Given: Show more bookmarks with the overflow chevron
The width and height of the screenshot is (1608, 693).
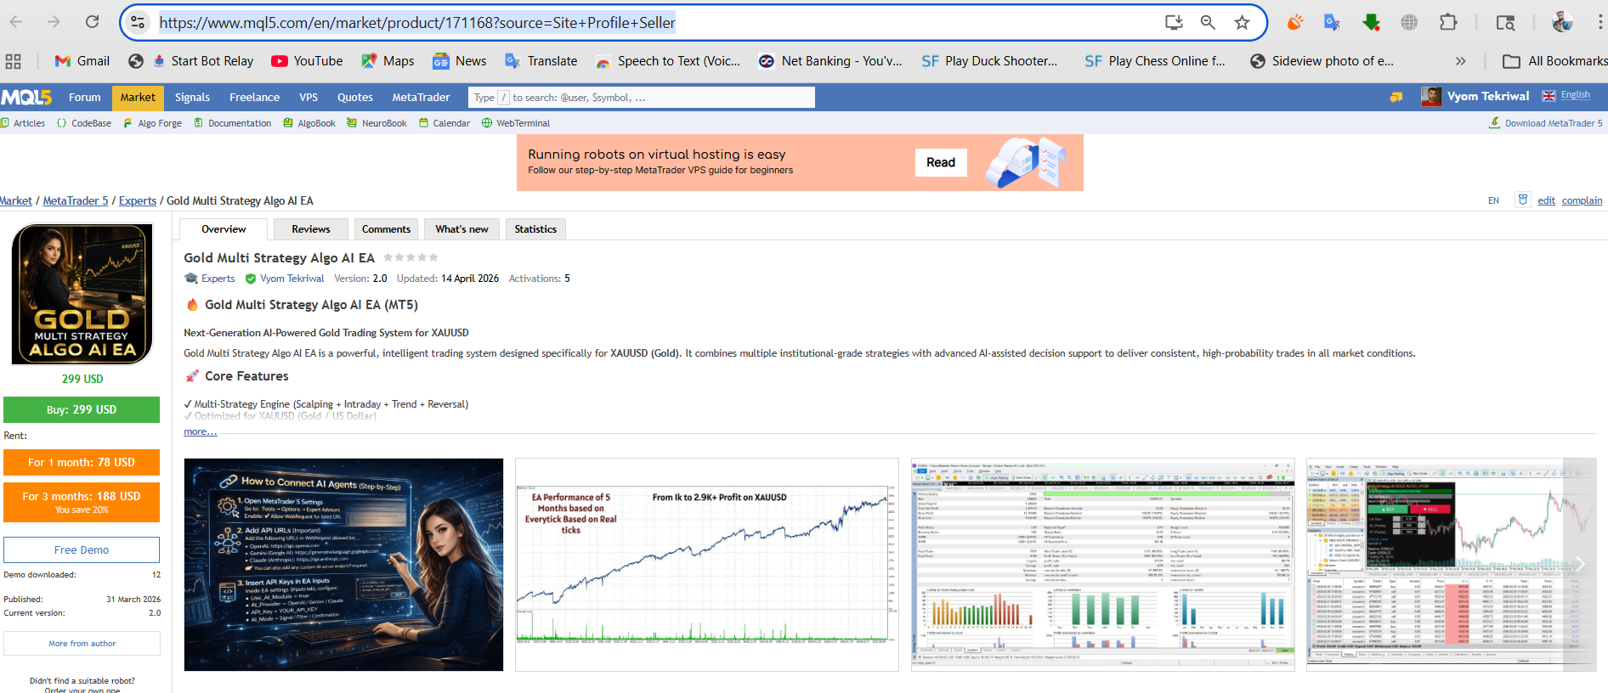Looking at the screenshot, I should tap(1460, 61).
